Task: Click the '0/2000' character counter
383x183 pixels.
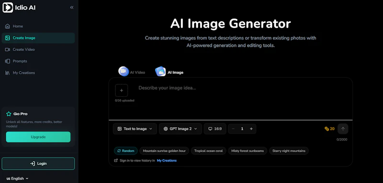Action: point(342,140)
